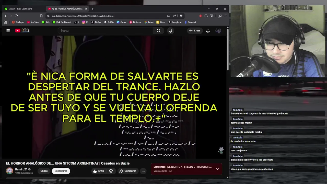
Task: Open the apps grid in bookmarks bar
Action: click(5, 22)
